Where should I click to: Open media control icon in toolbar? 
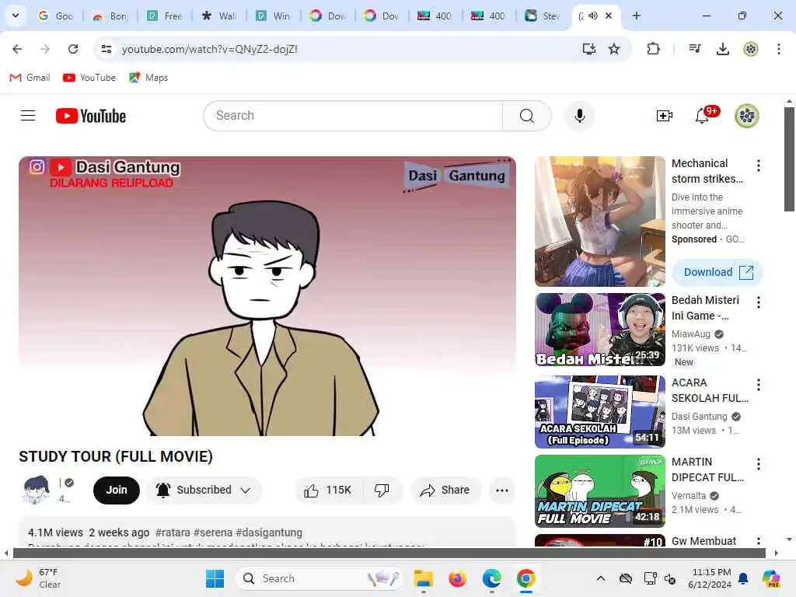click(694, 49)
